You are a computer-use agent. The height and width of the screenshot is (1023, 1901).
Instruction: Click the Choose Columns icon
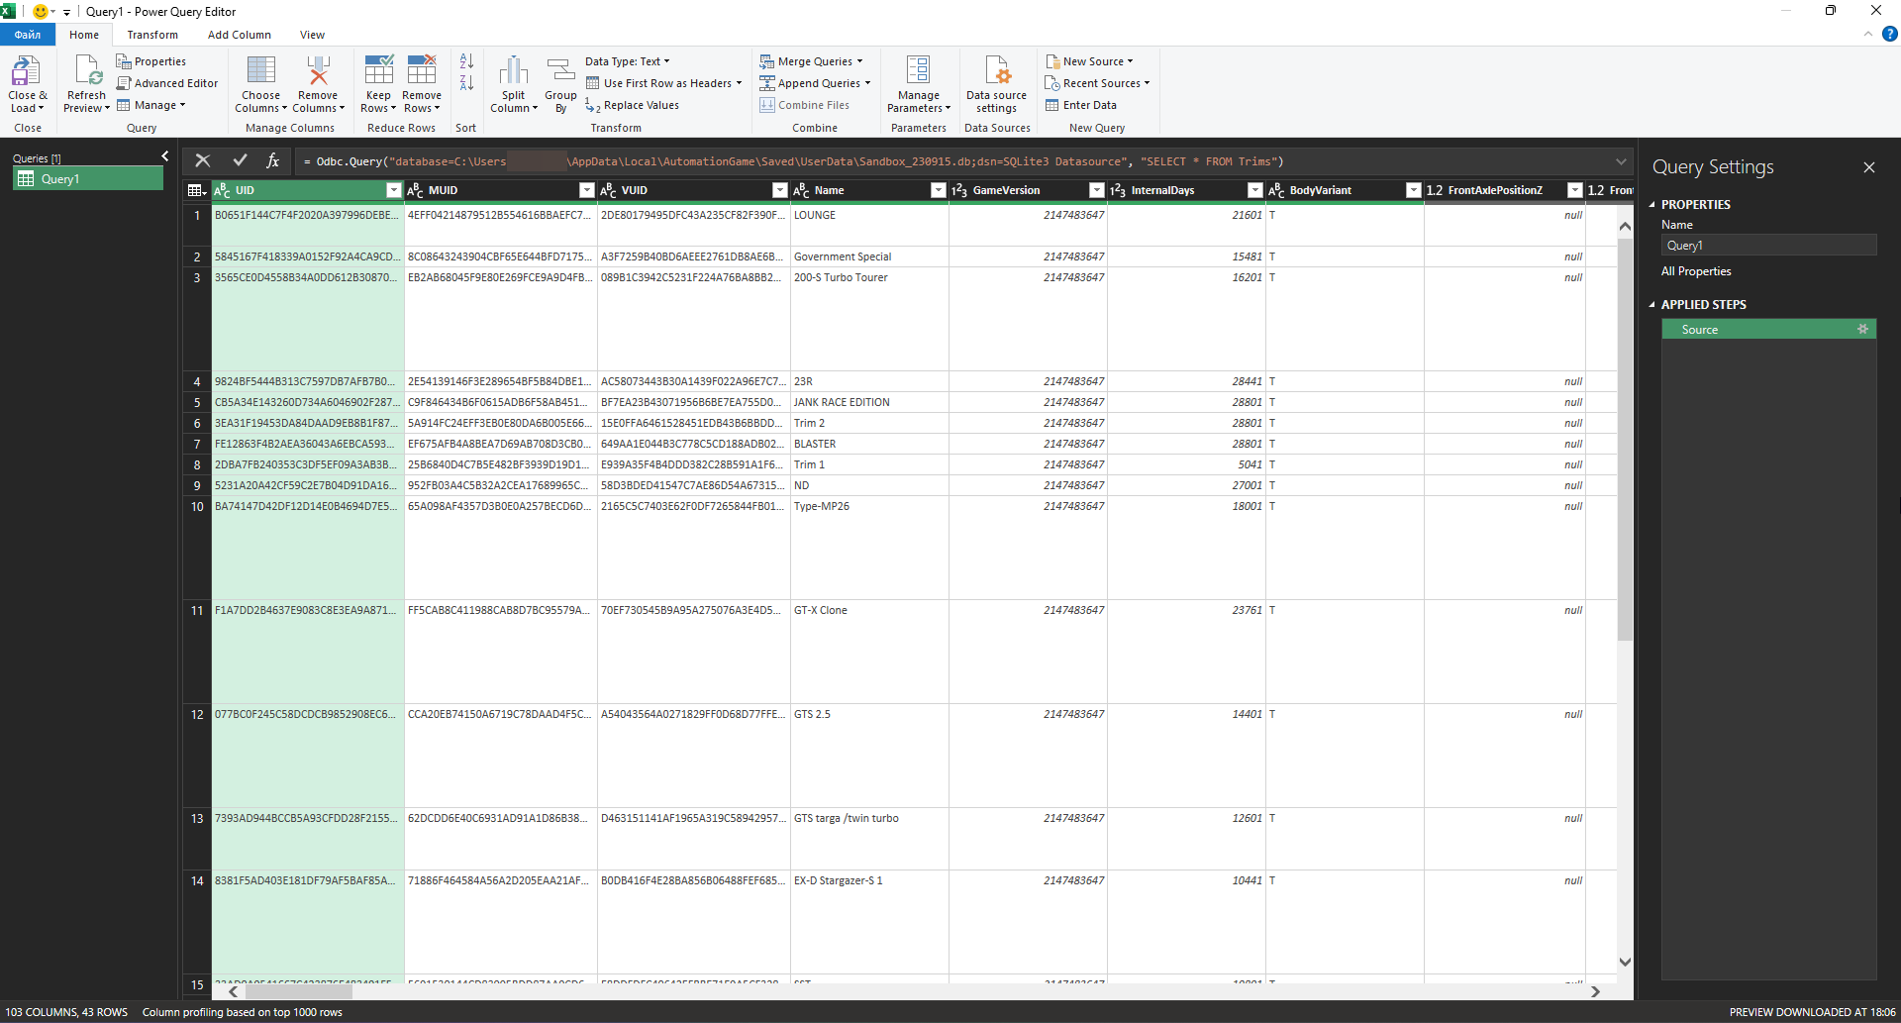point(260,73)
